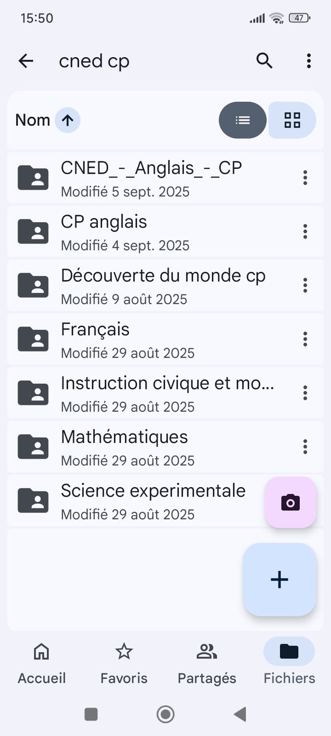The height and width of the screenshot is (736, 331).
Task: Tap the Fichiers folder icon
Action: coord(289,652)
